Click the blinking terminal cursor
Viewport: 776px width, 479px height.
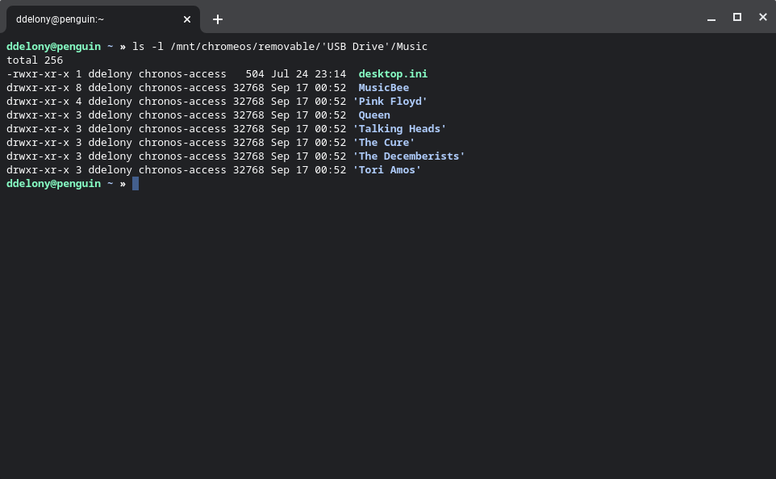[136, 184]
